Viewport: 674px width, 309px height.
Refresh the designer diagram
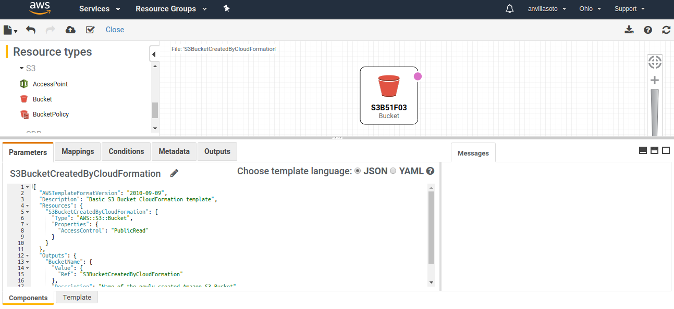pyautogui.click(x=666, y=30)
